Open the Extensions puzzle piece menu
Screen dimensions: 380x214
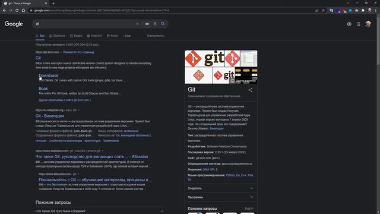click(x=363, y=11)
